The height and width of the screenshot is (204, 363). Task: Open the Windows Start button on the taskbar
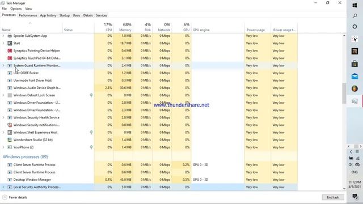point(354,5)
